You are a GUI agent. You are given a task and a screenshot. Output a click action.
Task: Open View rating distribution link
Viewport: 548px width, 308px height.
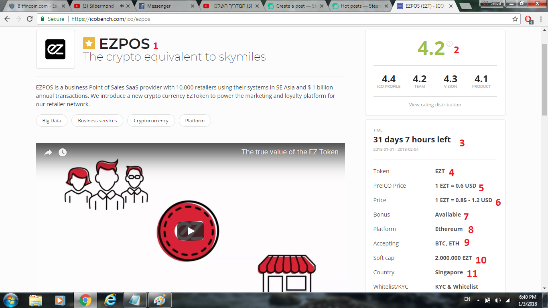435,105
